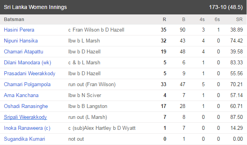Click the dismissal text run out (Fran Wilson)
Viewport: 247px width, 145px height.
(92, 84)
